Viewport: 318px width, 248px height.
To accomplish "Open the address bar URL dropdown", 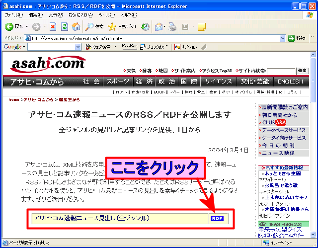I will point(283,38).
